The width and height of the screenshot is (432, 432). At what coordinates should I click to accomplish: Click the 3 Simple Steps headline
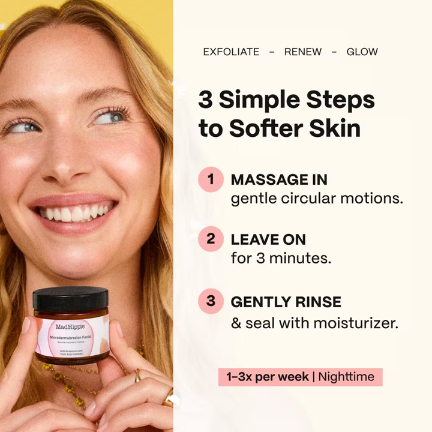286,113
